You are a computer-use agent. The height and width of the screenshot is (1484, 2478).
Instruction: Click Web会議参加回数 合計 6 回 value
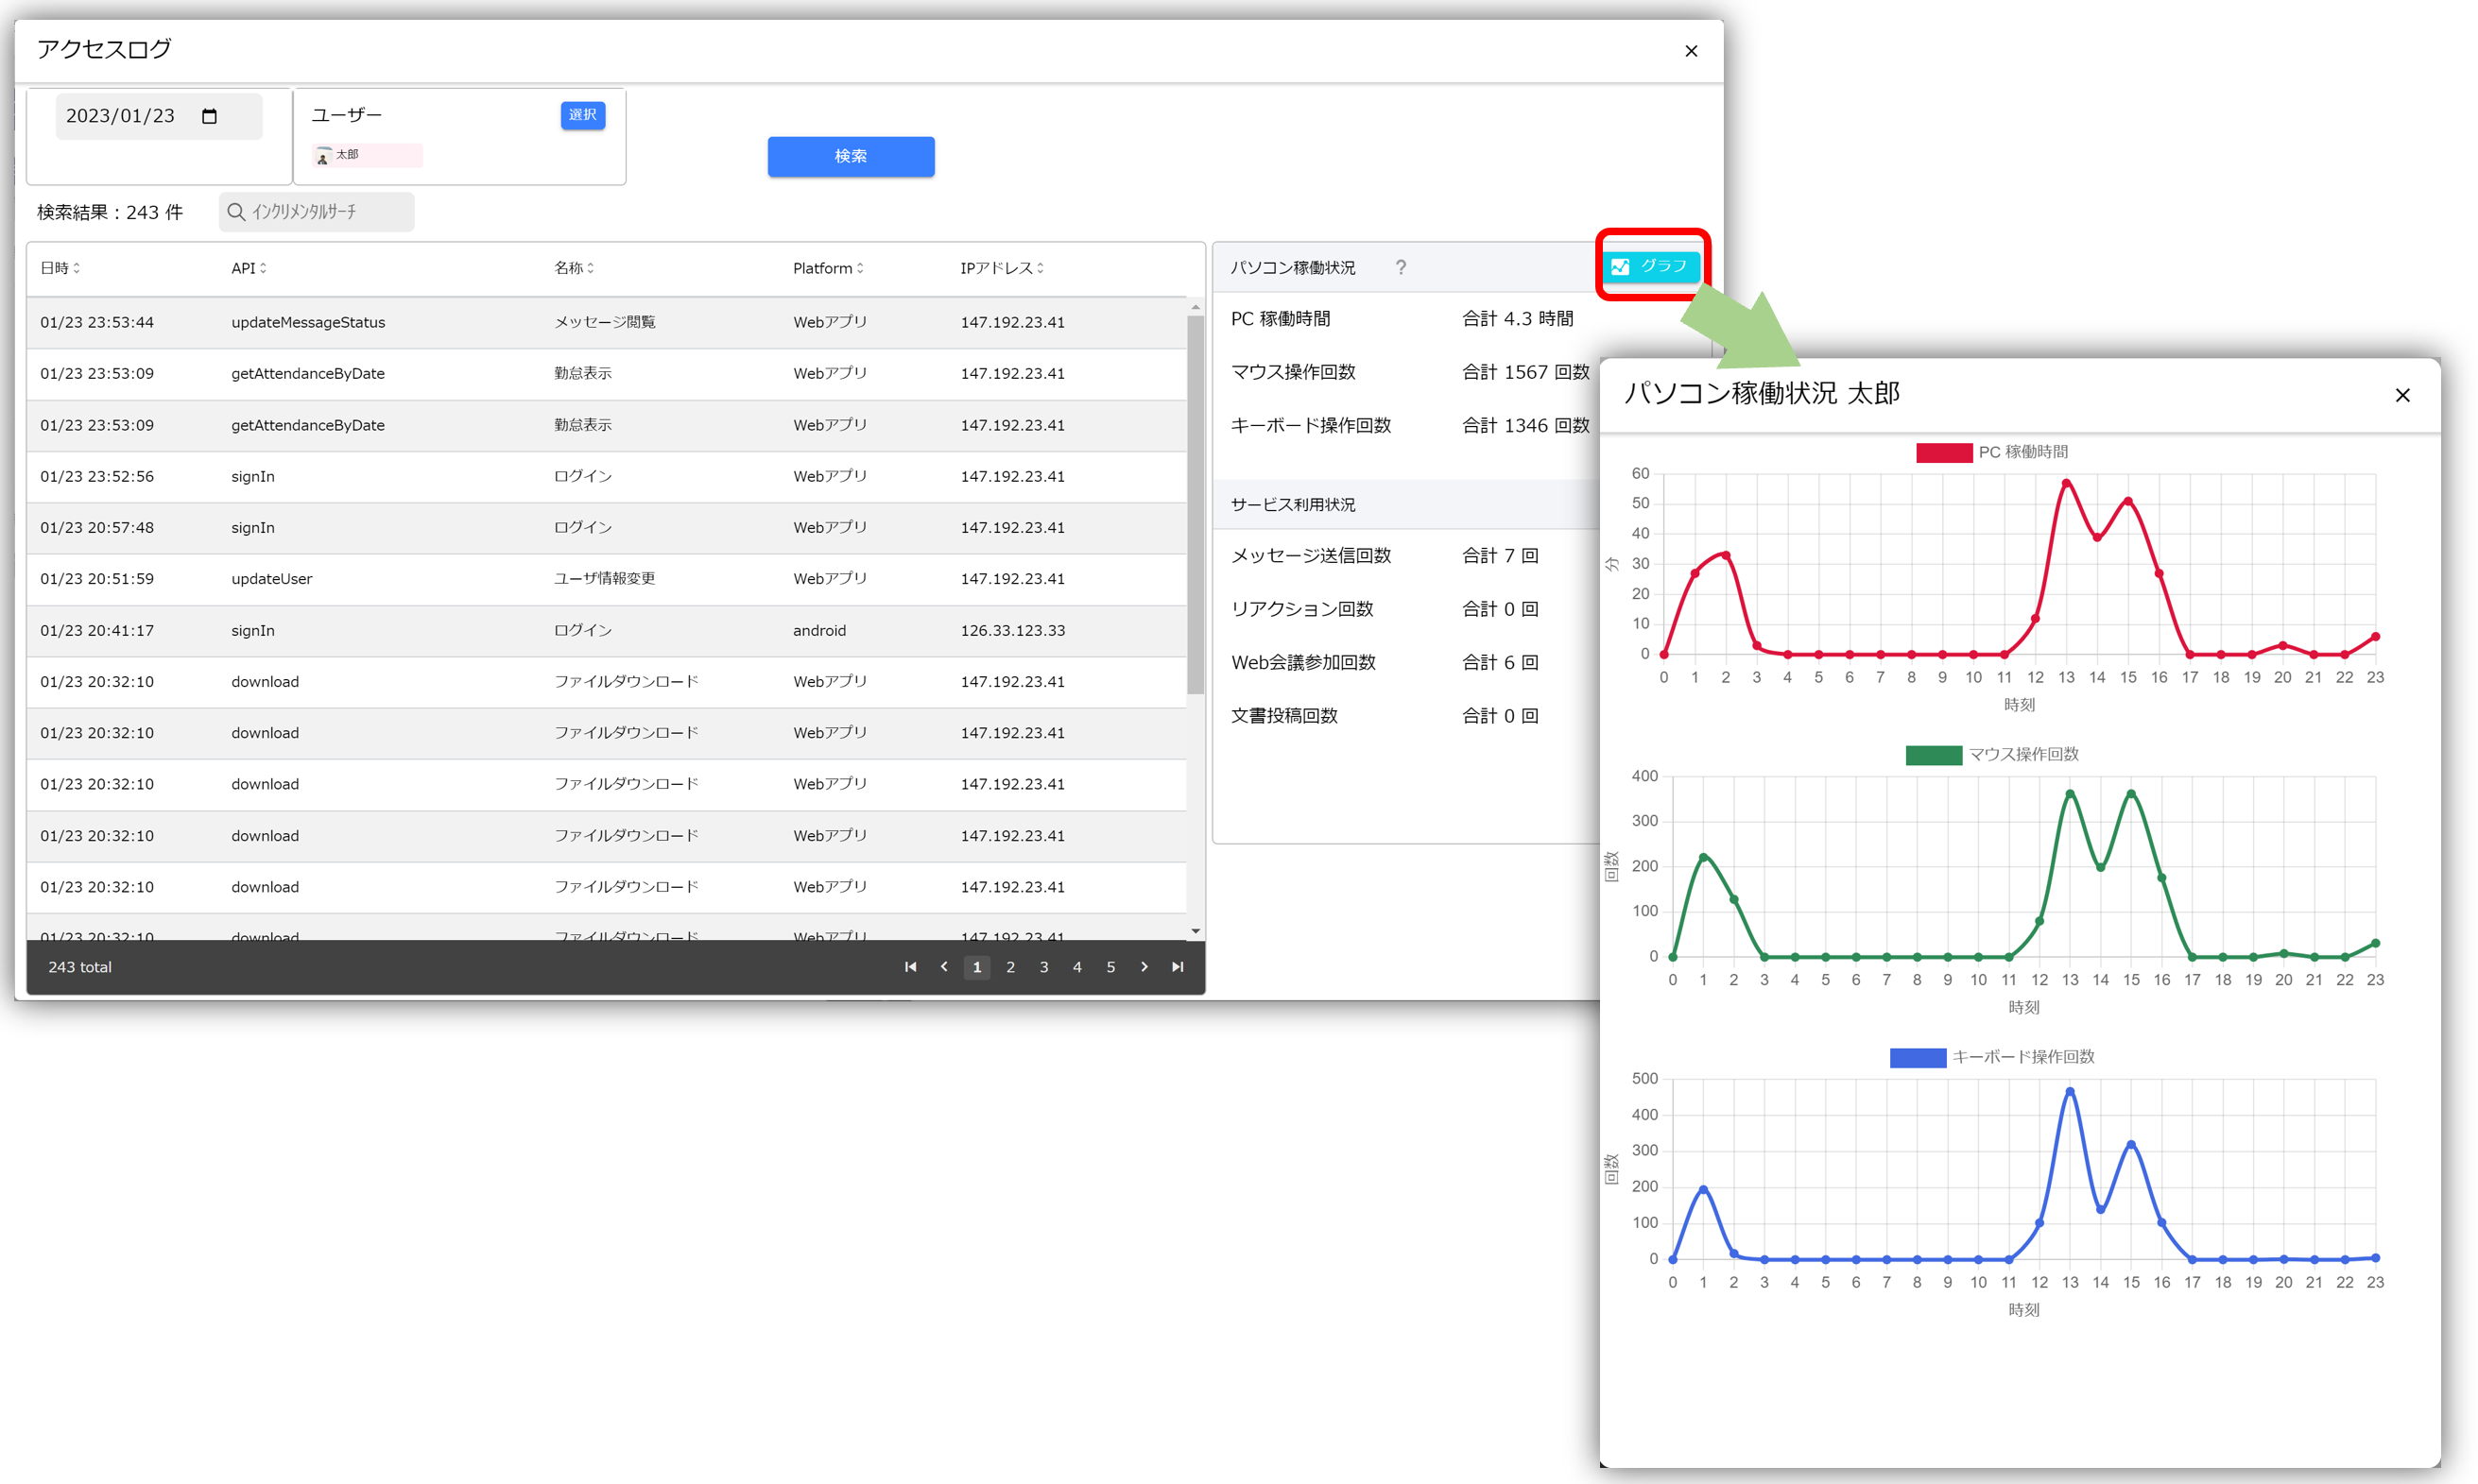(x=1500, y=662)
